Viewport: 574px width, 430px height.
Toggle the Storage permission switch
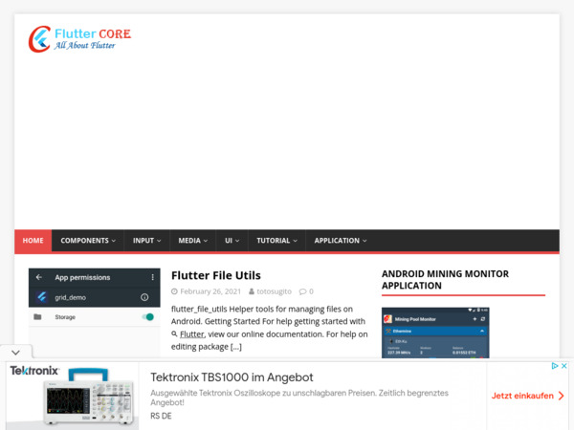point(147,316)
